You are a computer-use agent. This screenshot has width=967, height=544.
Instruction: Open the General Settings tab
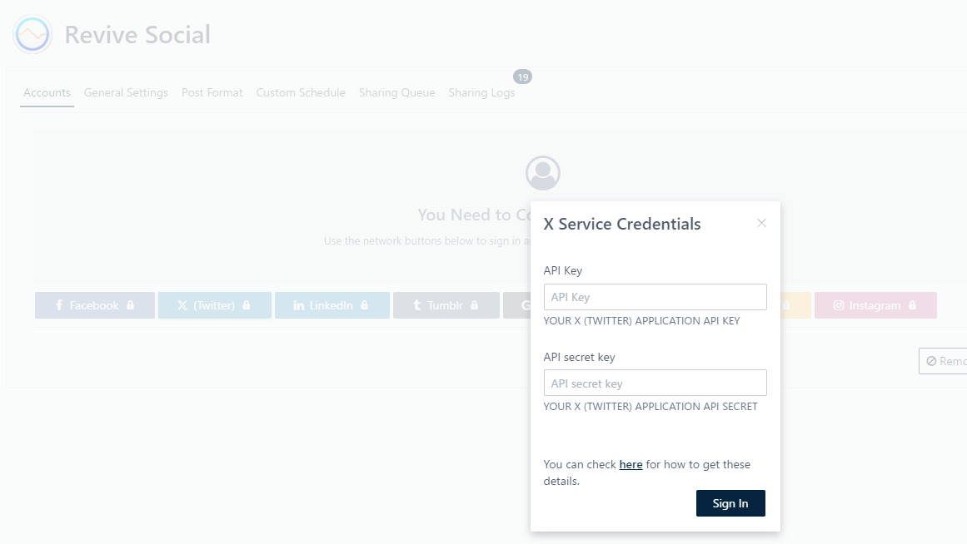pyautogui.click(x=126, y=93)
